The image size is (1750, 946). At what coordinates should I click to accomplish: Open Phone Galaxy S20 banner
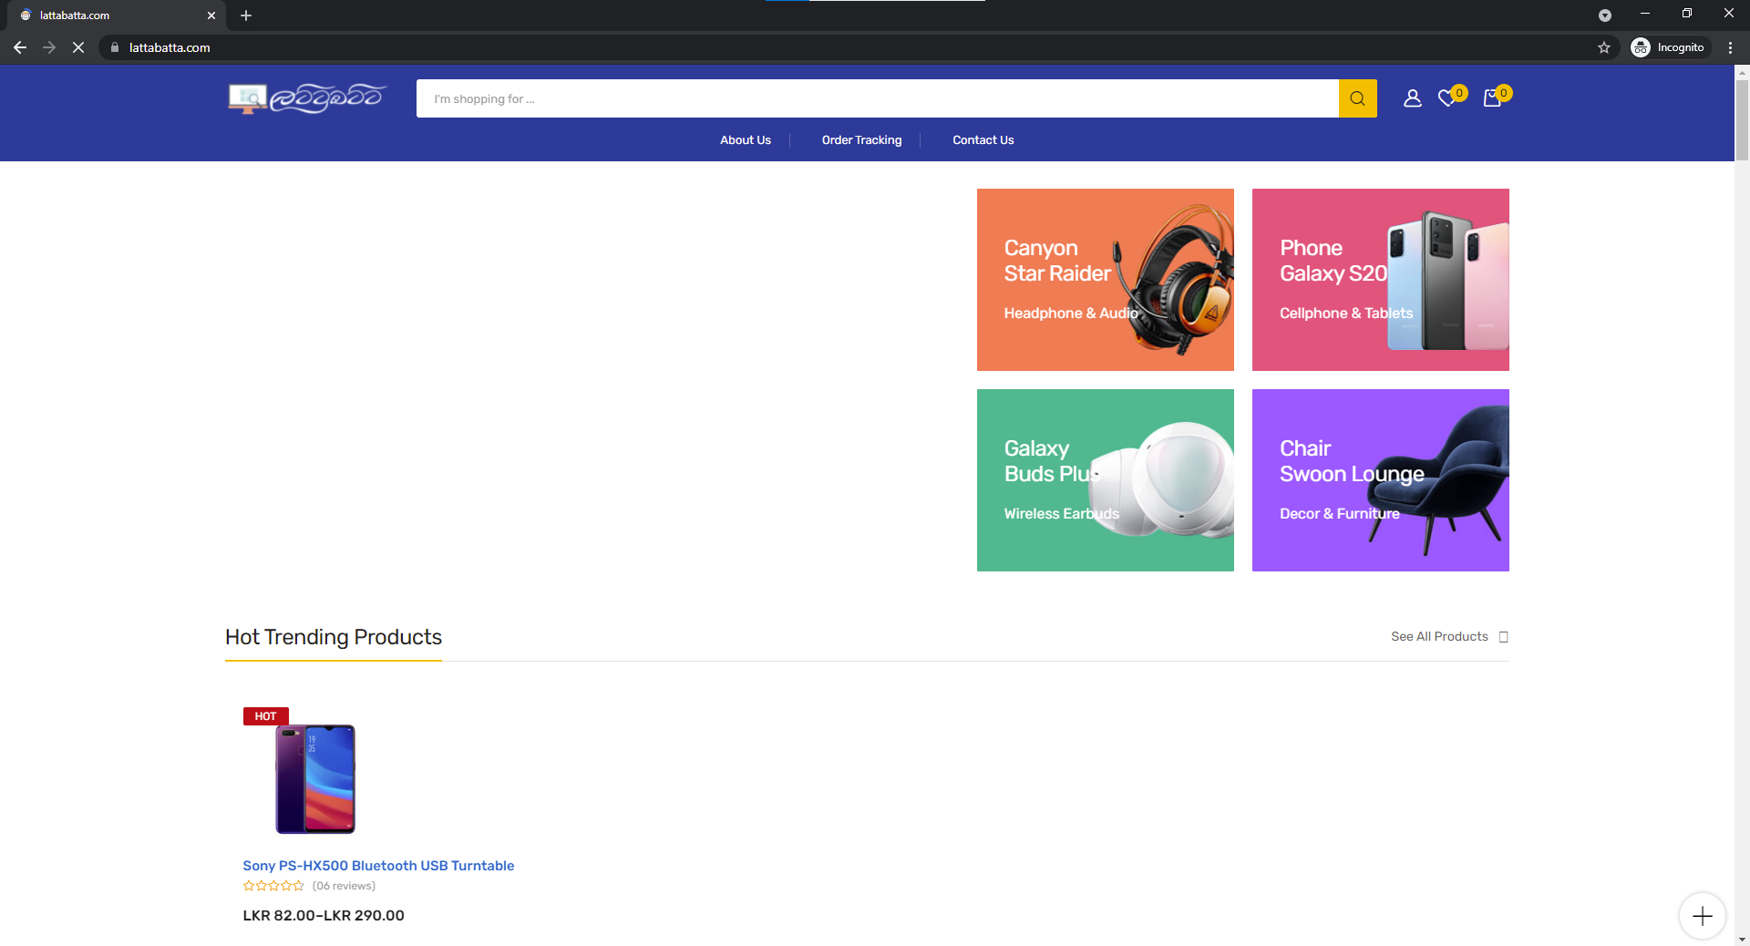pyautogui.click(x=1381, y=280)
